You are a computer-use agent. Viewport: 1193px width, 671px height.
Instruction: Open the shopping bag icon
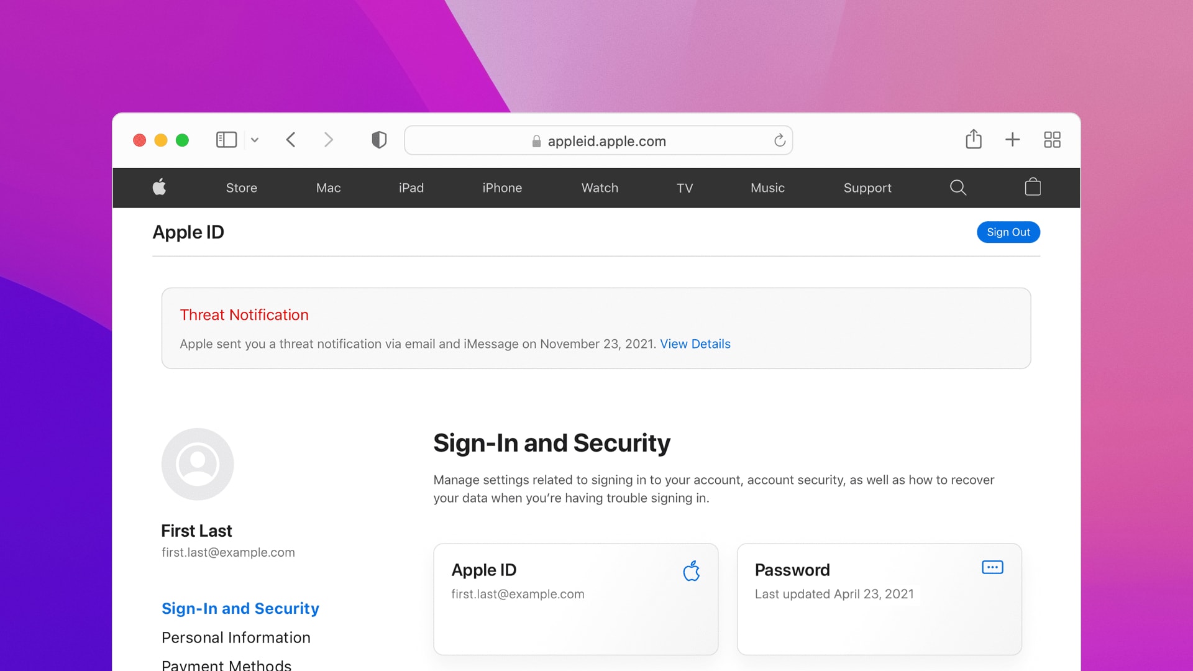1033,188
